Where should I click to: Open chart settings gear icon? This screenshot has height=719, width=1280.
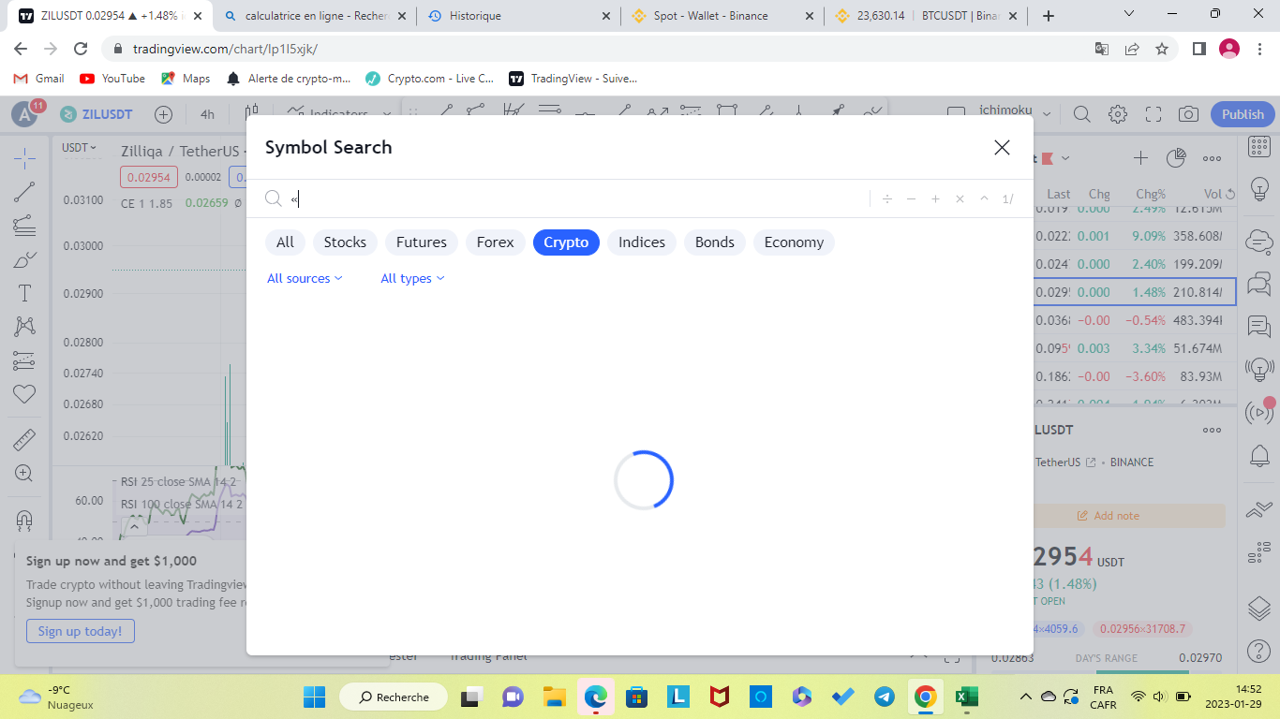pos(1118,114)
